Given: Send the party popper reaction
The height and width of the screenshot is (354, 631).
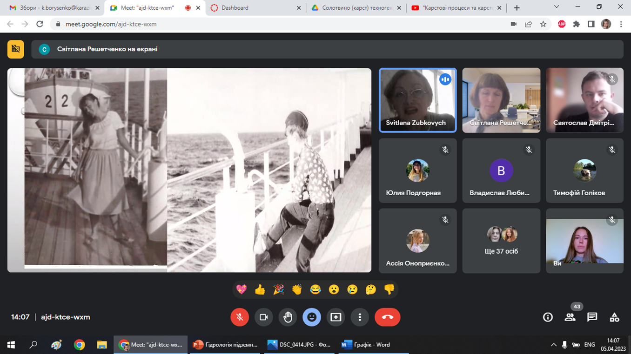Looking at the screenshot, I should [x=278, y=290].
